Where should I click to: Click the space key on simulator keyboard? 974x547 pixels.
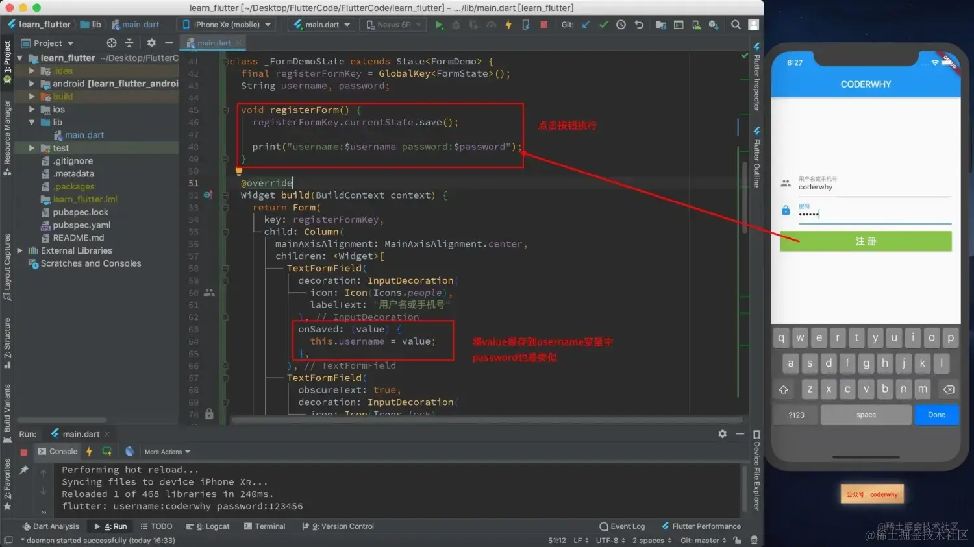866,415
